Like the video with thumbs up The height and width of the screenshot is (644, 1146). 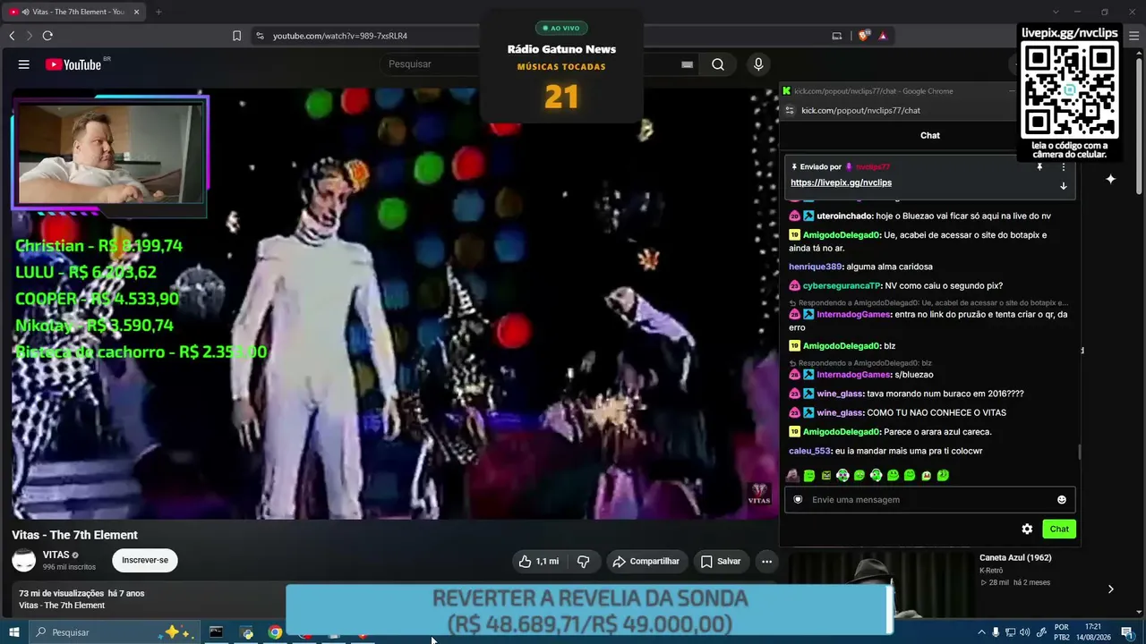[539, 562]
